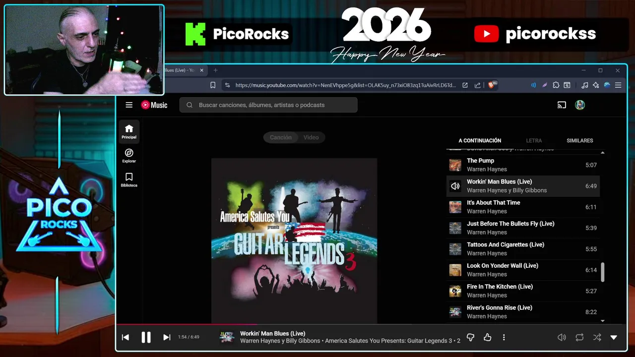Open site settings icon beside the URL

(227, 85)
